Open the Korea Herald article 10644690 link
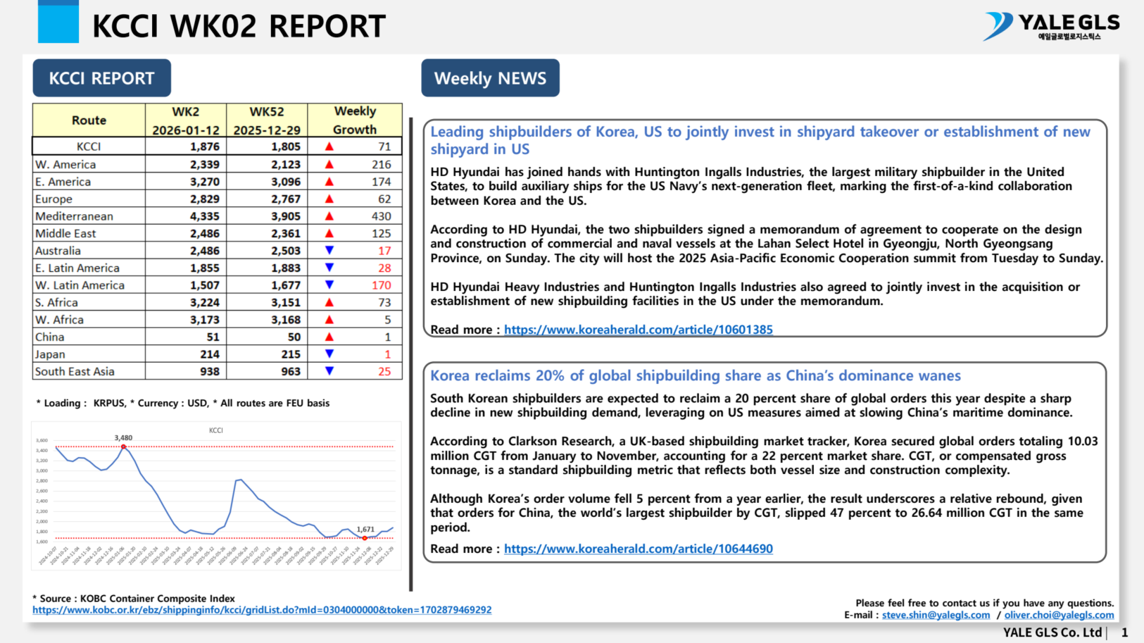1144x643 pixels. pos(638,549)
